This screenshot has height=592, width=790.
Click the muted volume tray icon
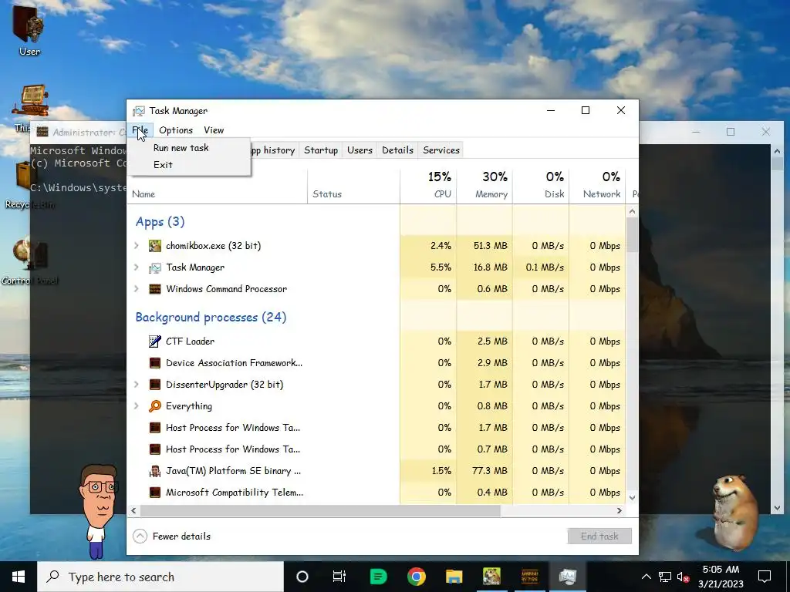684,577
